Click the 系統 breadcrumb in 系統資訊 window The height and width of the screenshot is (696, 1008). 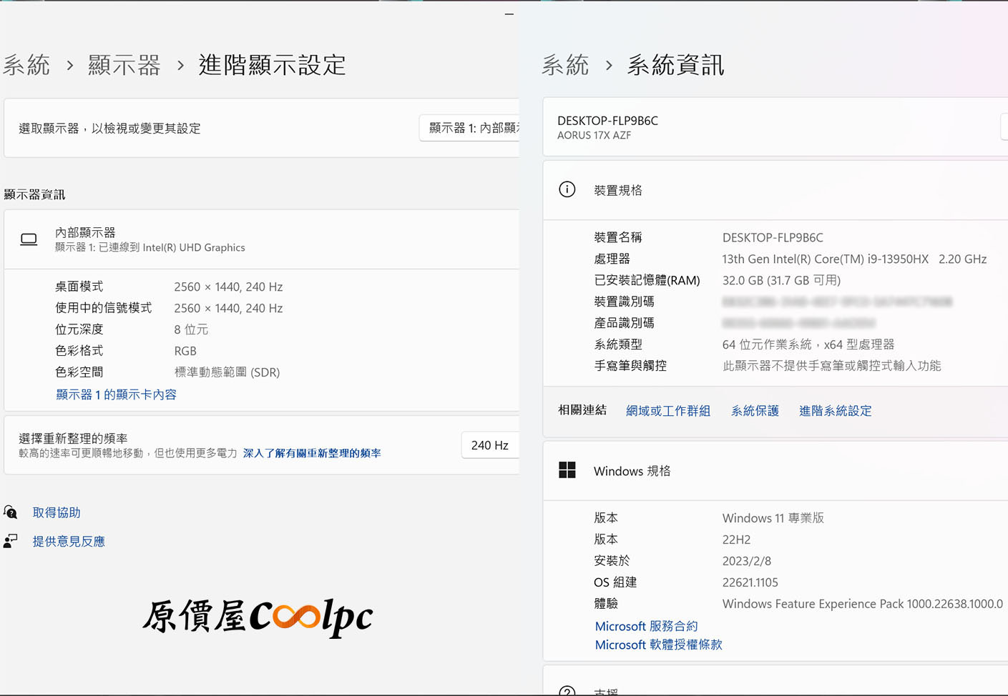(565, 65)
